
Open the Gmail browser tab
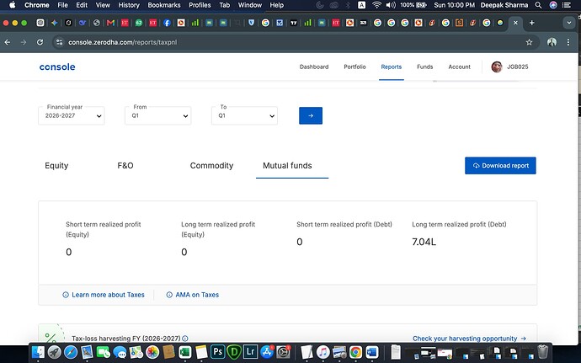[x=110, y=23]
